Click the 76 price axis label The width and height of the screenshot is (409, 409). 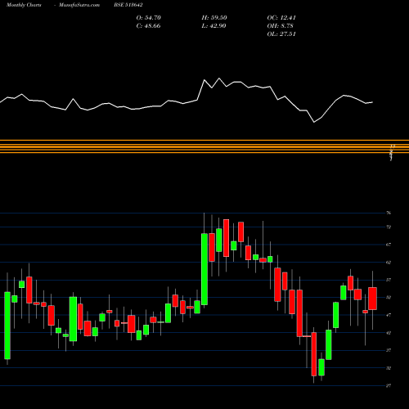point(389,213)
